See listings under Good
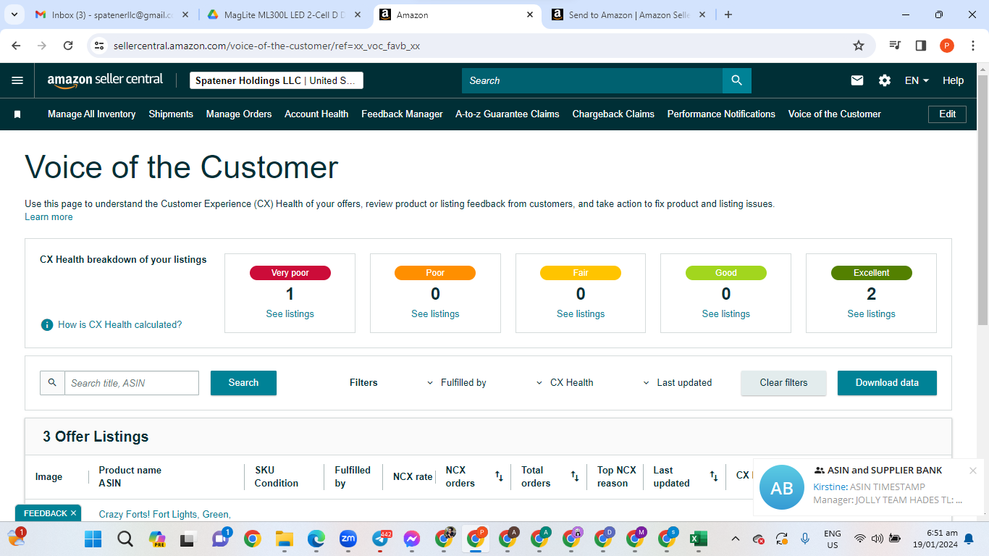Image resolution: width=989 pixels, height=556 pixels. pyautogui.click(x=725, y=314)
